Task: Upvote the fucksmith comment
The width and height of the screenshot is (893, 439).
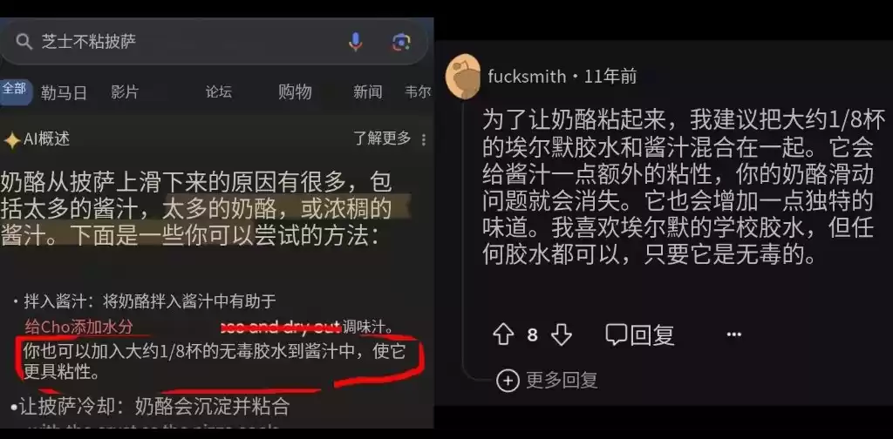Action: pyautogui.click(x=503, y=334)
